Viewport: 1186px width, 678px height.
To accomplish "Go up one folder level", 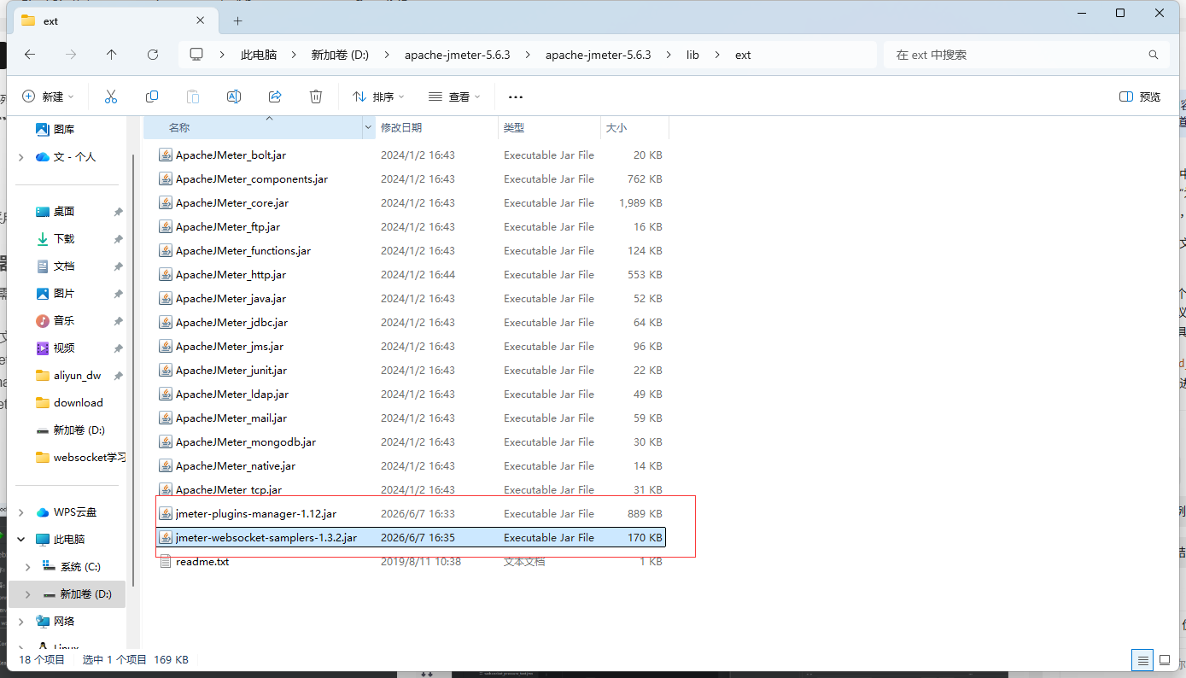I will [112, 55].
